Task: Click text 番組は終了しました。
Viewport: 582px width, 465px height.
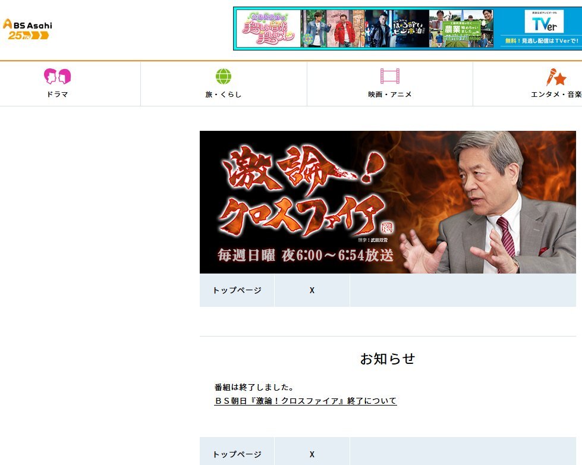Action: 254,387
